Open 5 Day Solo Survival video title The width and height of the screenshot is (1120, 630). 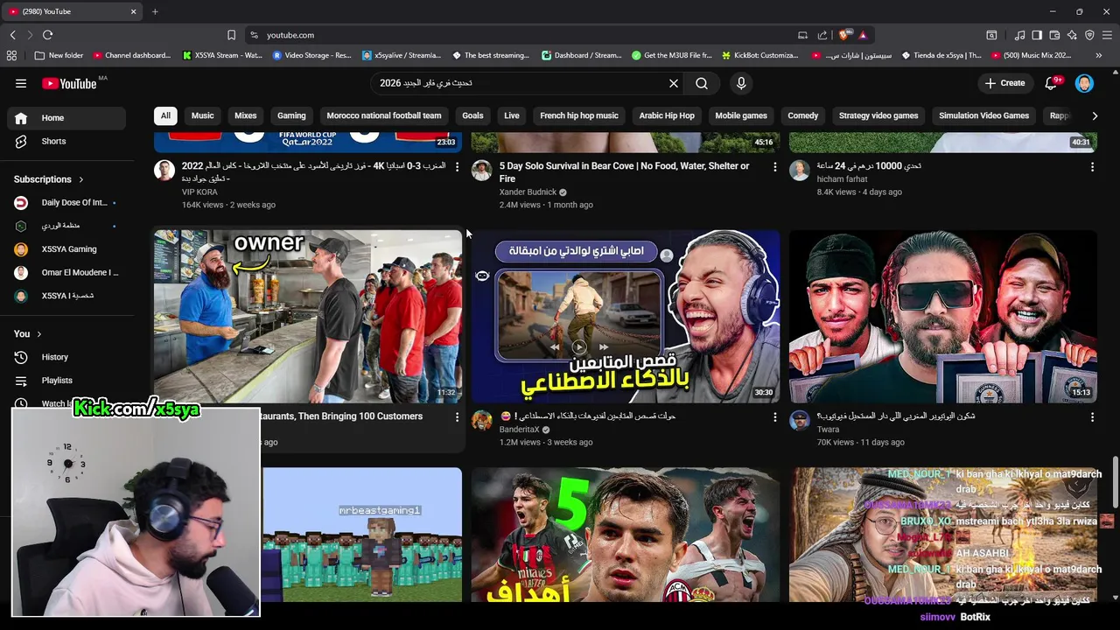point(624,171)
